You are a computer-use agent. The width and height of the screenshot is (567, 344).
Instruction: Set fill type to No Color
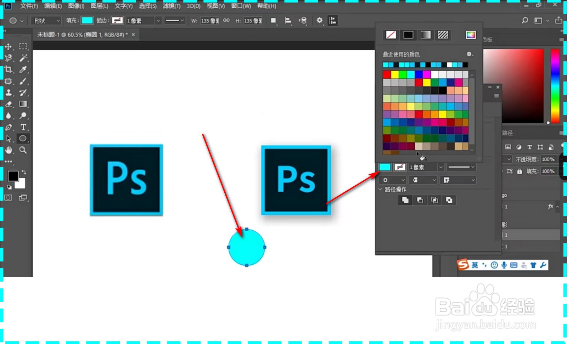[x=391, y=35]
